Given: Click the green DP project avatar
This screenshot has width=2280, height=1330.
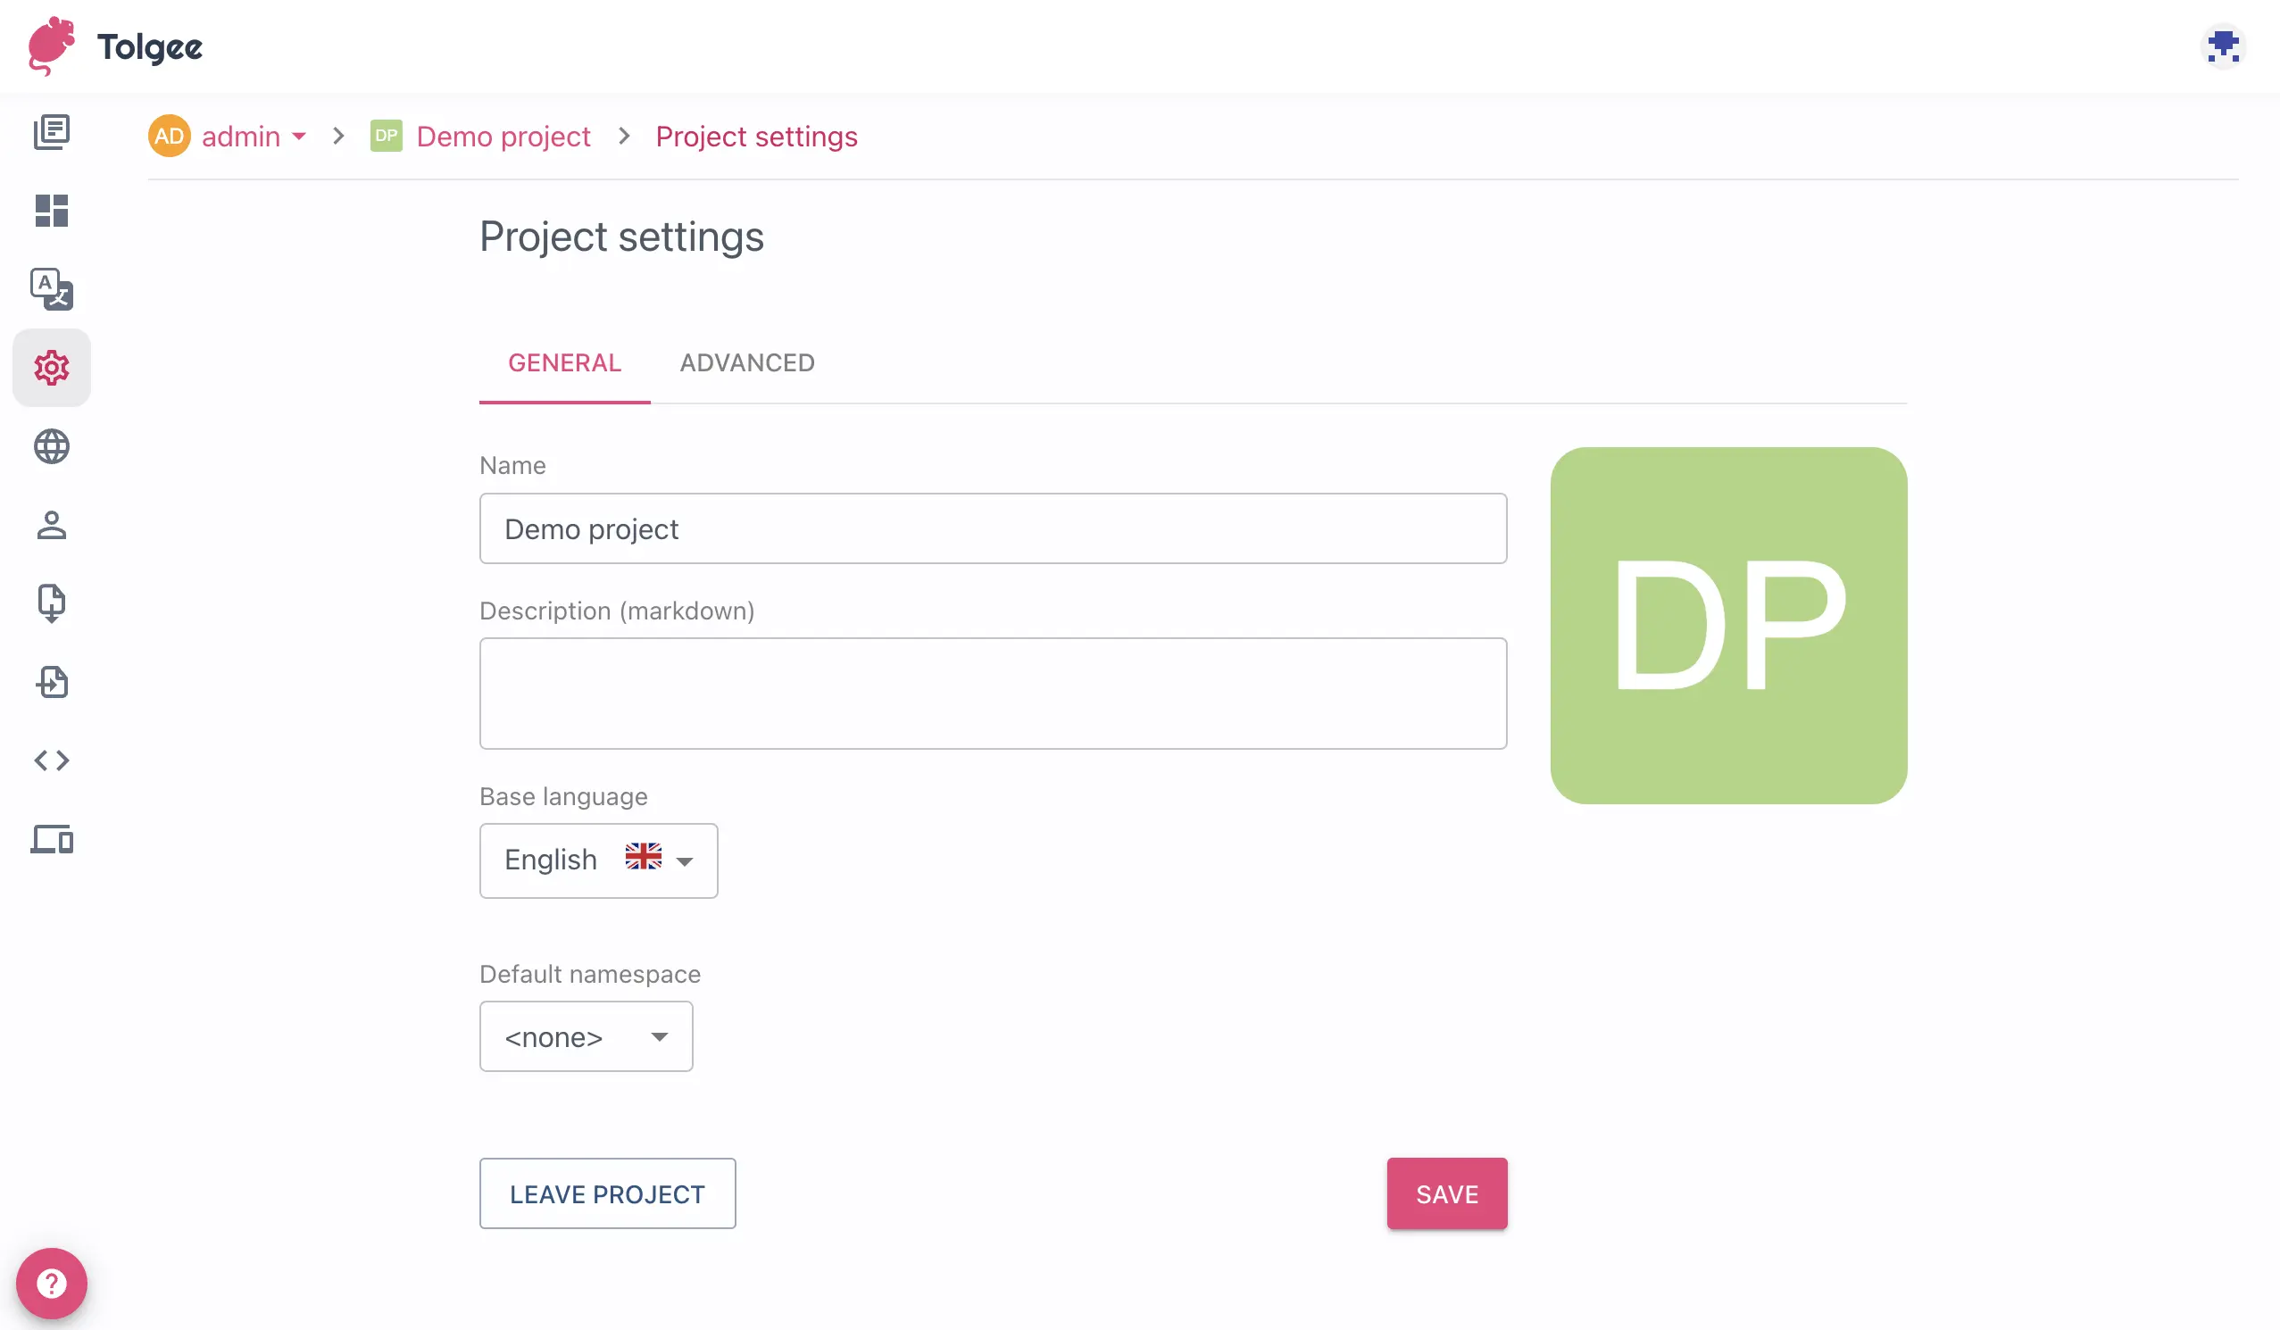Looking at the screenshot, I should point(1728,625).
